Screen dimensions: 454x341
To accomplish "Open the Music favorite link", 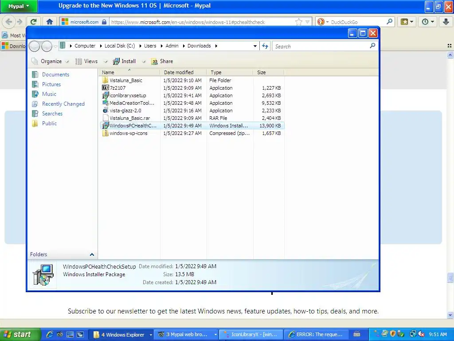I will click(49, 94).
